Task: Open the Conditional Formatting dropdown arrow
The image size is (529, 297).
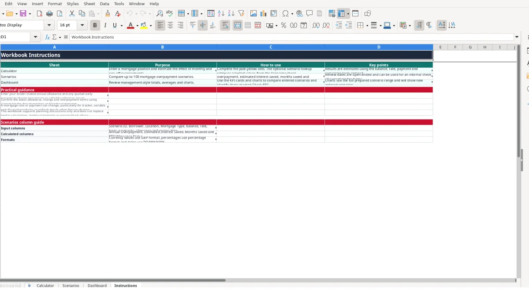Action: tap(410, 26)
